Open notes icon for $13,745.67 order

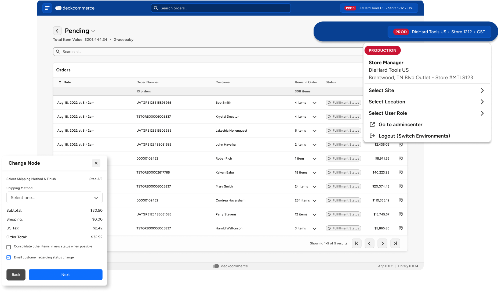click(401, 214)
